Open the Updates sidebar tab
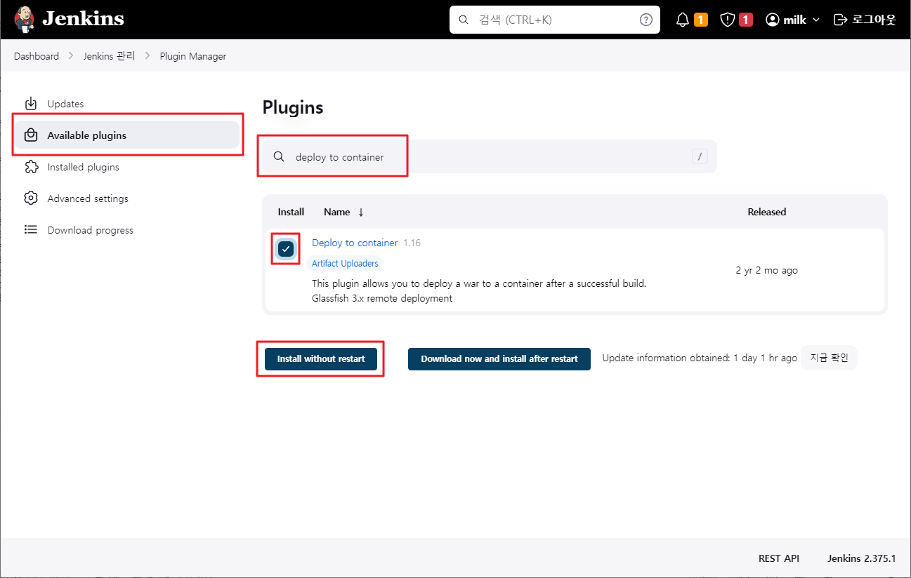 [x=128, y=104]
